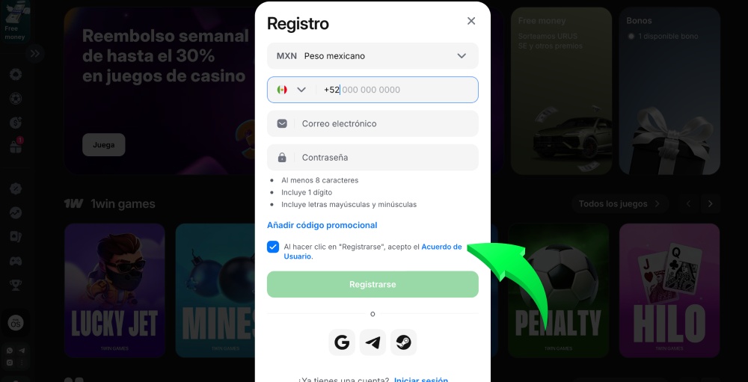Click the Contraseña password field
Viewport: 748px width, 382px height.
[373, 158]
